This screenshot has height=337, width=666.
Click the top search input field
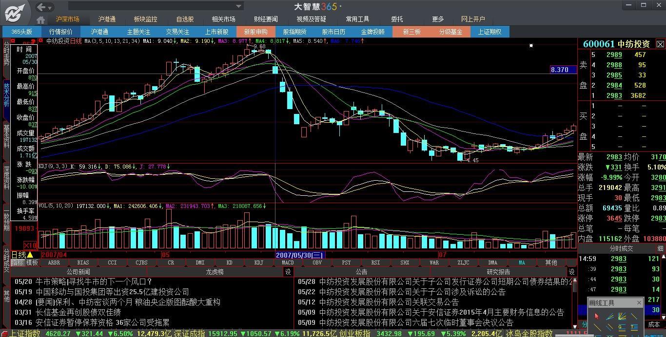coord(152,6)
